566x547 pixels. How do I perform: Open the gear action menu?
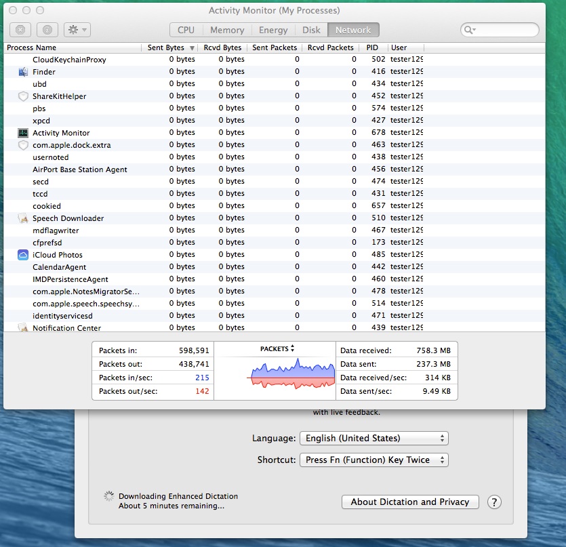[x=77, y=30]
